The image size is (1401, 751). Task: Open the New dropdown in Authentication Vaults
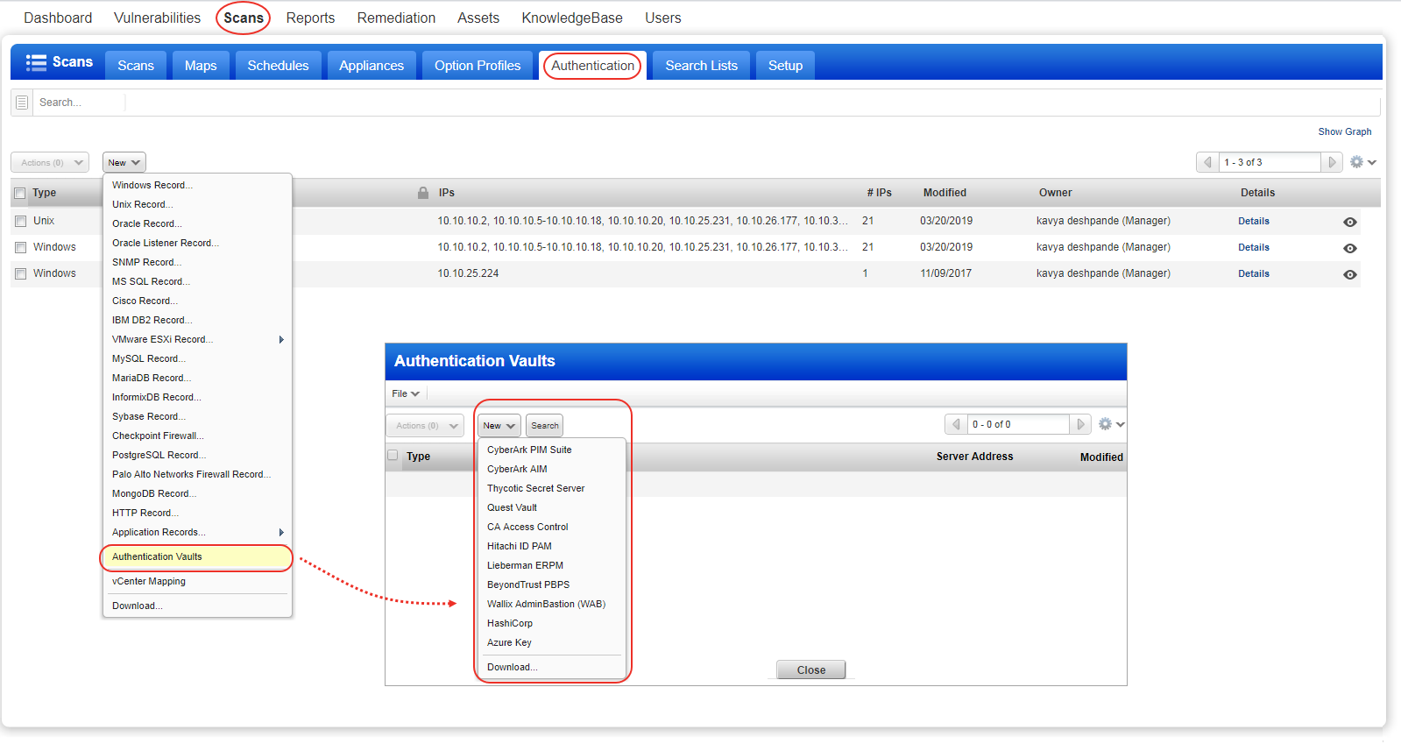(x=499, y=425)
